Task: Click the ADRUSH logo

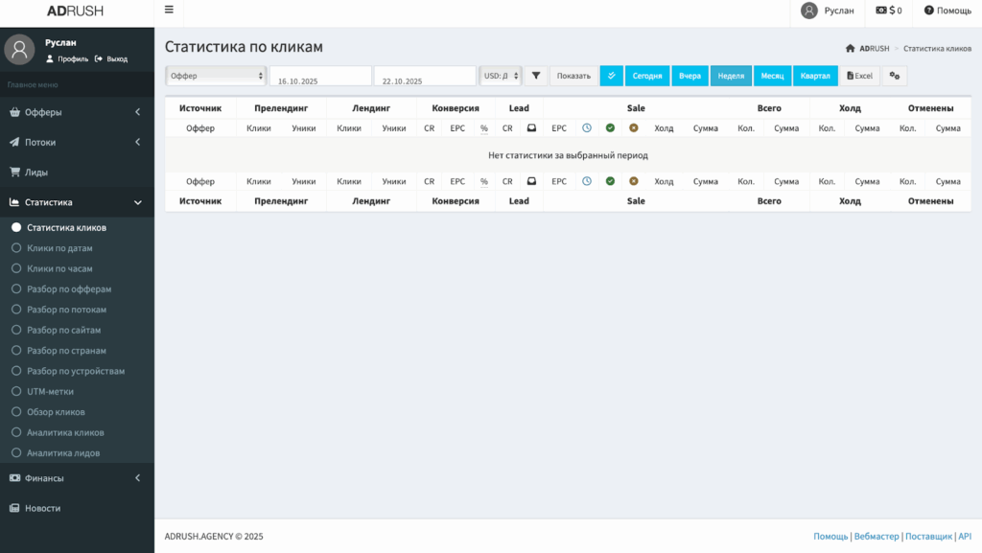Action: click(75, 12)
